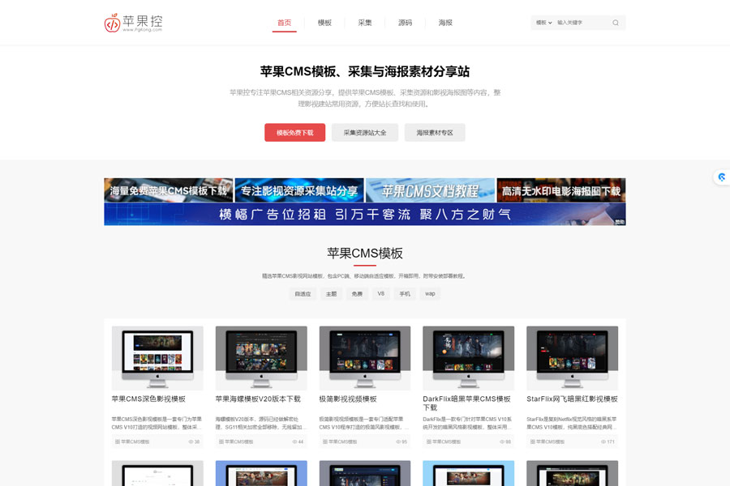The image size is (730, 486).
Task: Open the DarkFlix暗黑苹果CMS模板 thumbnail image
Action: click(x=468, y=358)
